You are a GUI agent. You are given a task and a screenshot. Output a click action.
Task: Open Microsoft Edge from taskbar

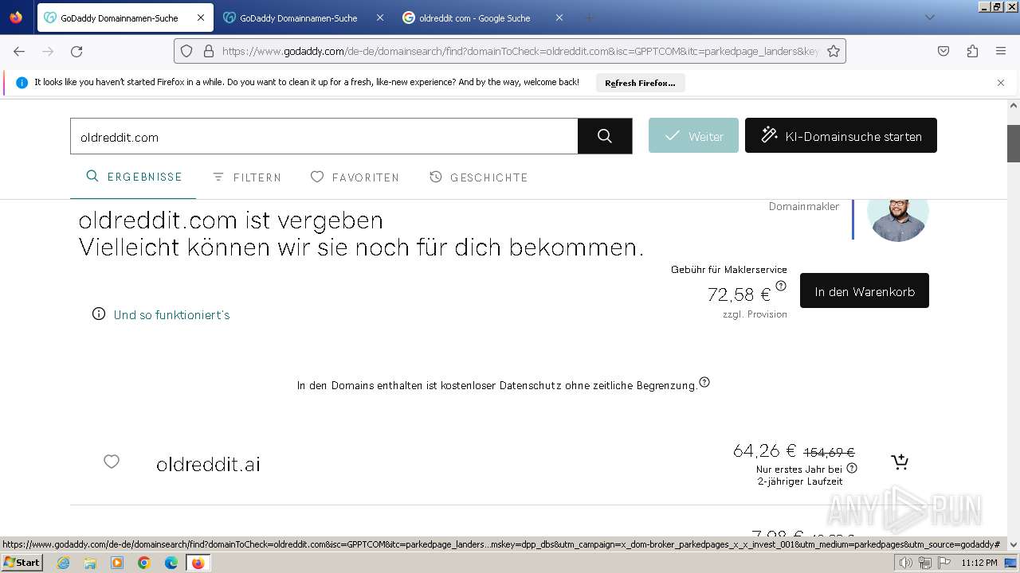[171, 563]
